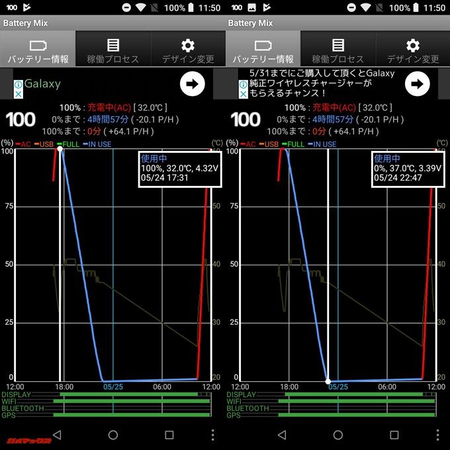
Task: Click arrow on the wireless charger ad
Action: click(x=417, y=84)
